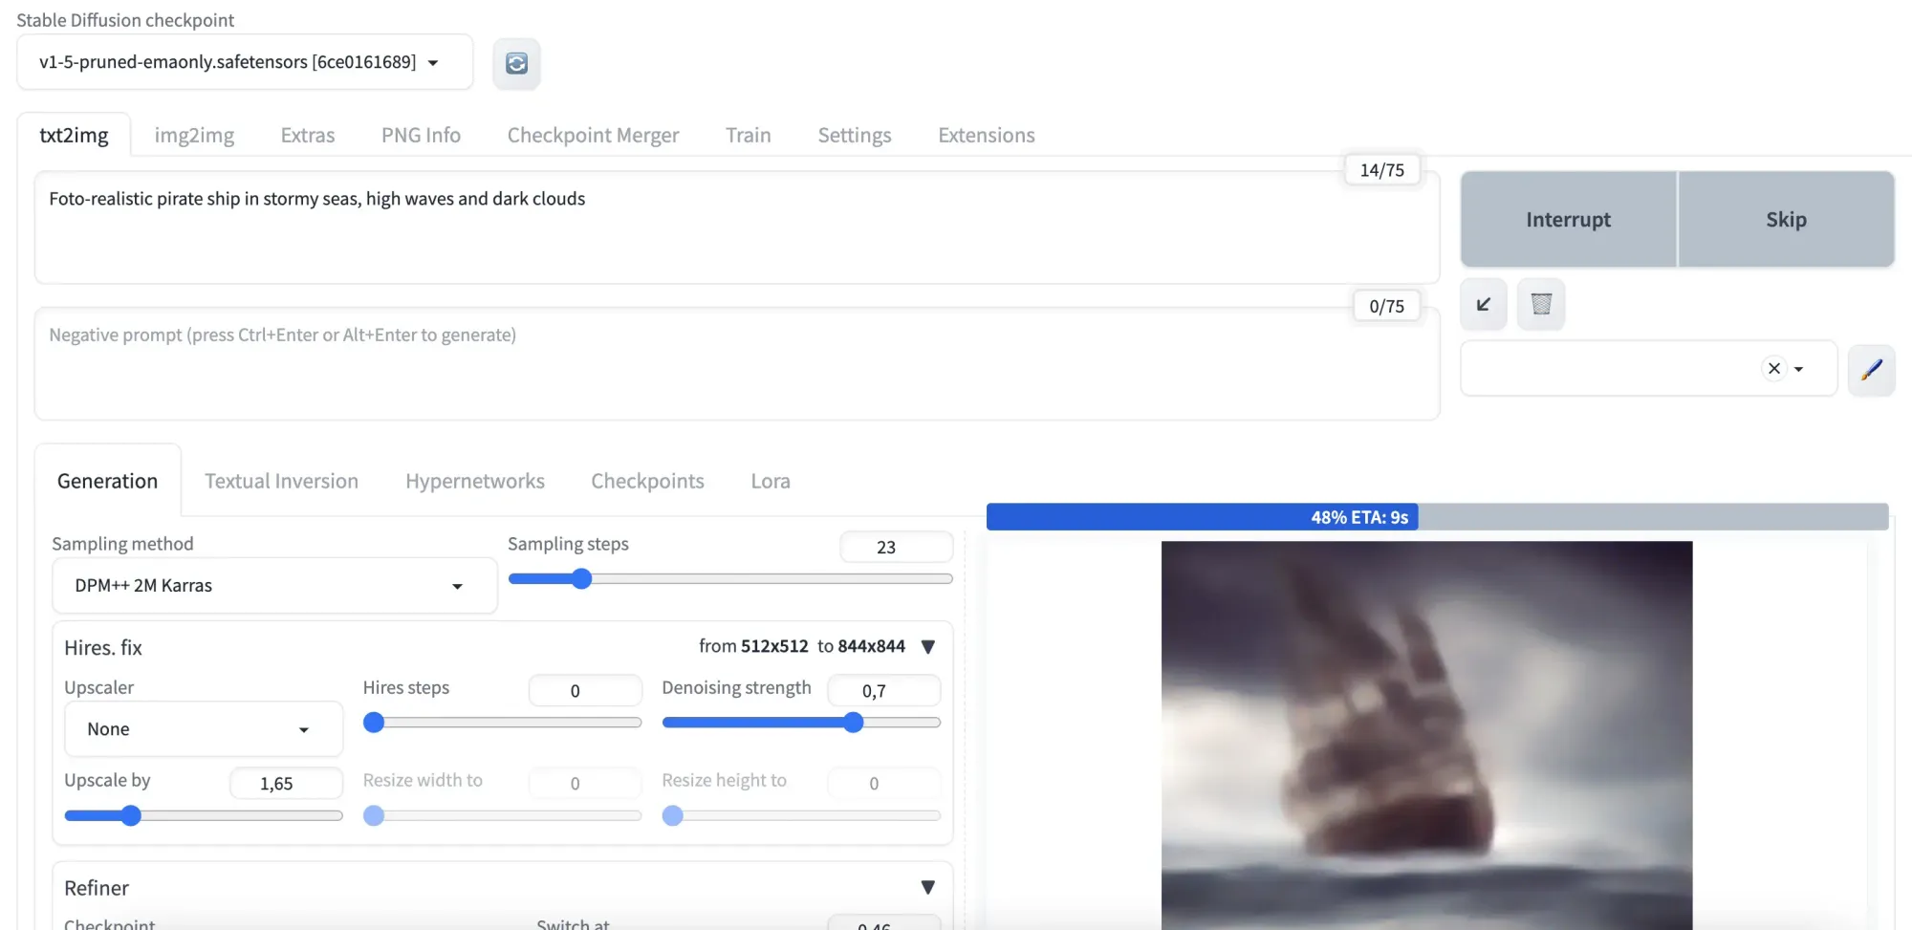Switch to the Lora tab
This screenshot has width=1912, height=930.
click(770, 481)
